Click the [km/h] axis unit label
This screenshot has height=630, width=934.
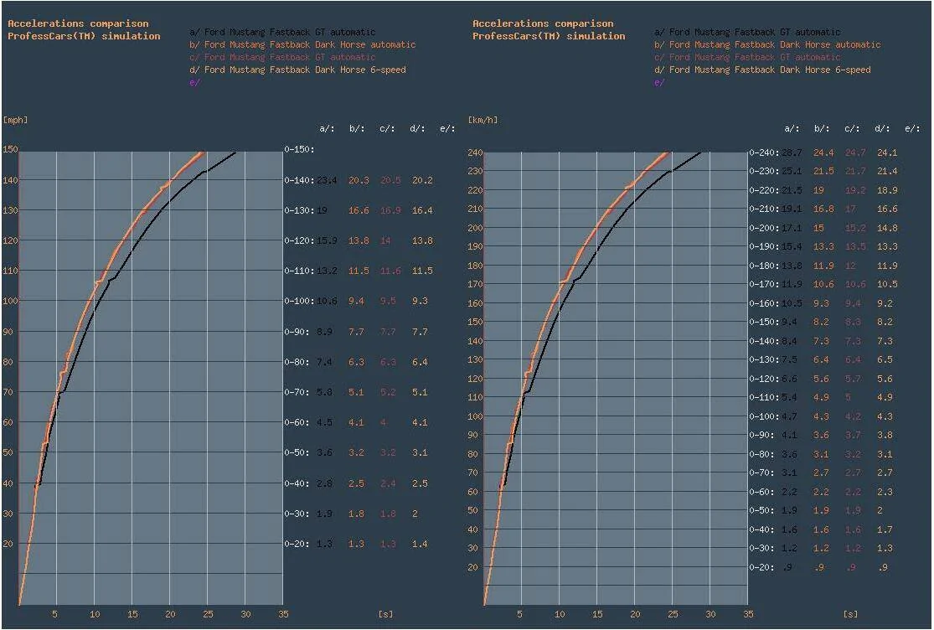482,120
